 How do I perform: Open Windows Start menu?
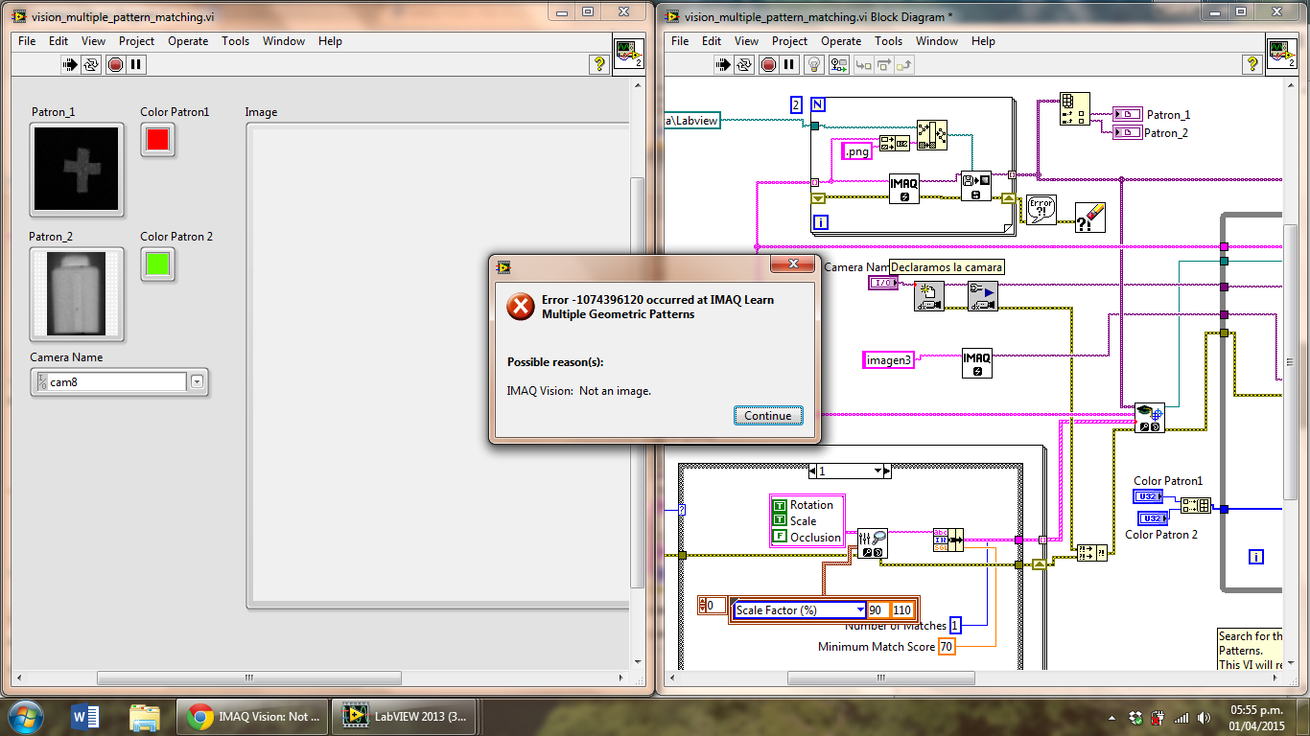[x=24, y=716]
